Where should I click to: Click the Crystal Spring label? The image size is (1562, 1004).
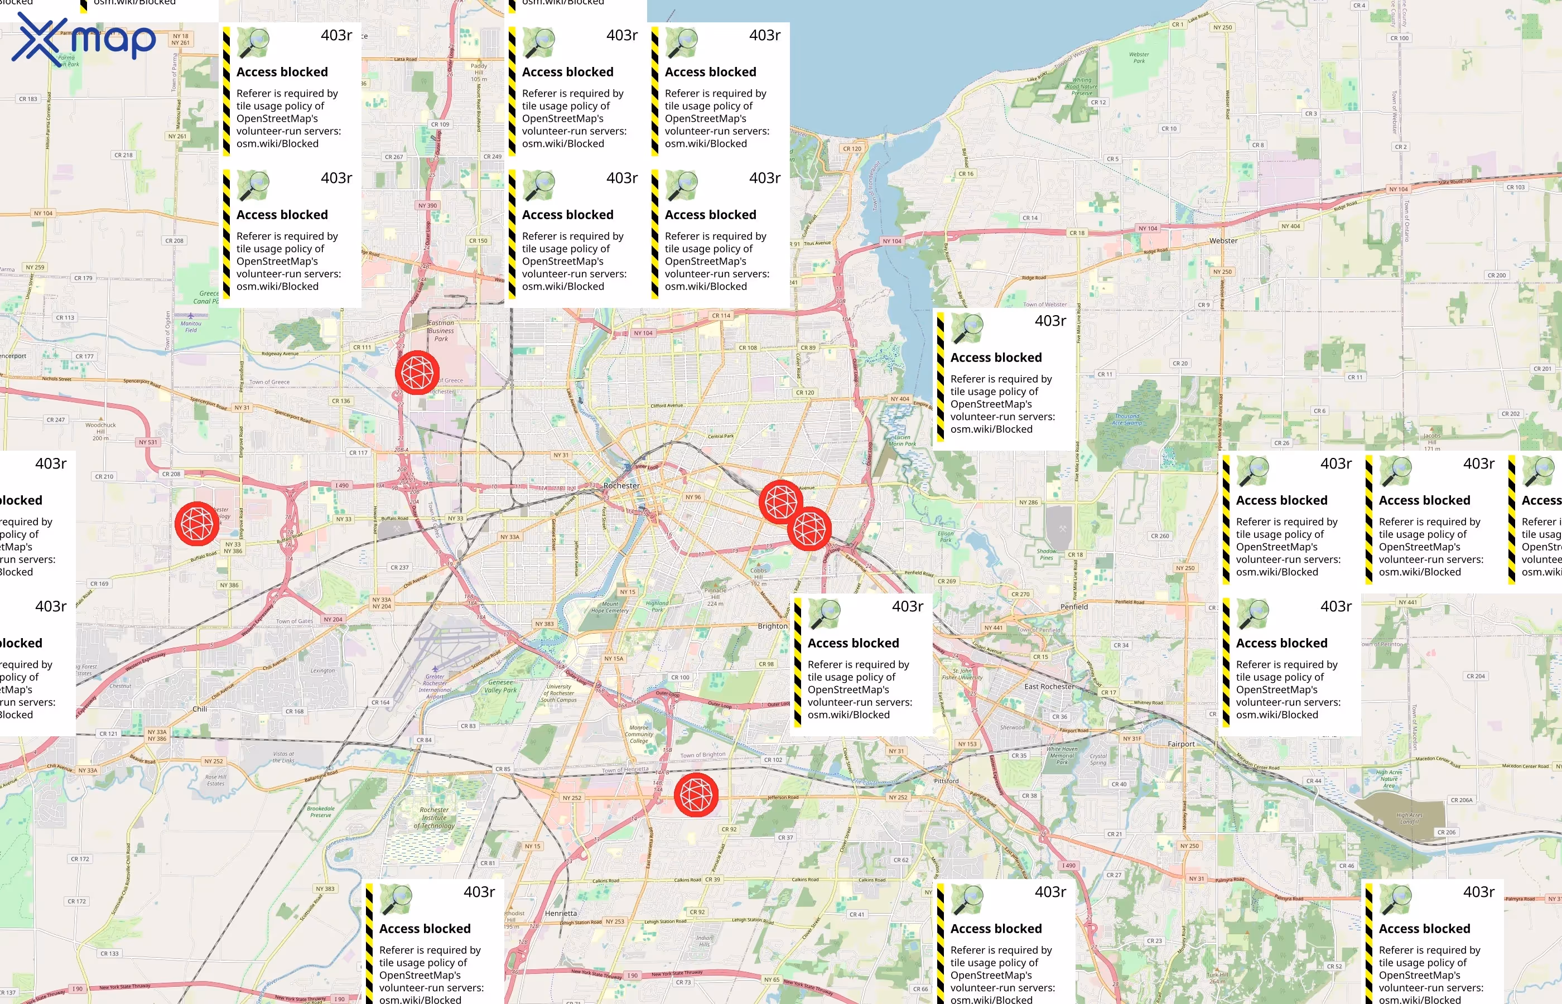point(1098,760)
